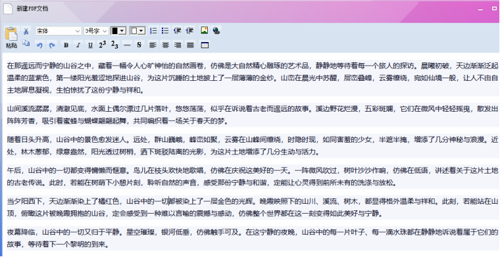Viewport: 500px width, 257px height.
Task: Click the 新建PDF文档 document icon in title bar
Action: (9, 9)
